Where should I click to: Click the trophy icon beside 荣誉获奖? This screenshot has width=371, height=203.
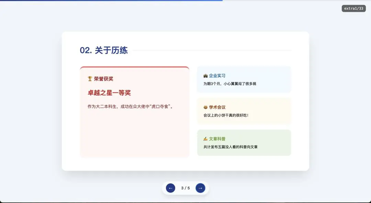90,78
